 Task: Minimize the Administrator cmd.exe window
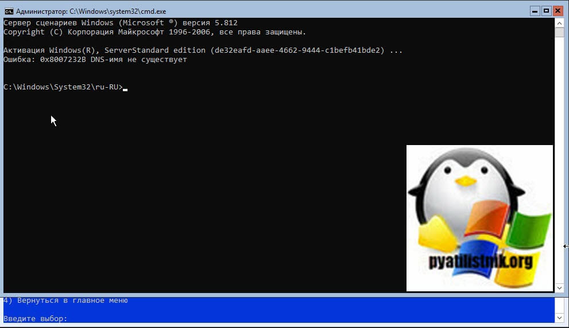[535, 10]
